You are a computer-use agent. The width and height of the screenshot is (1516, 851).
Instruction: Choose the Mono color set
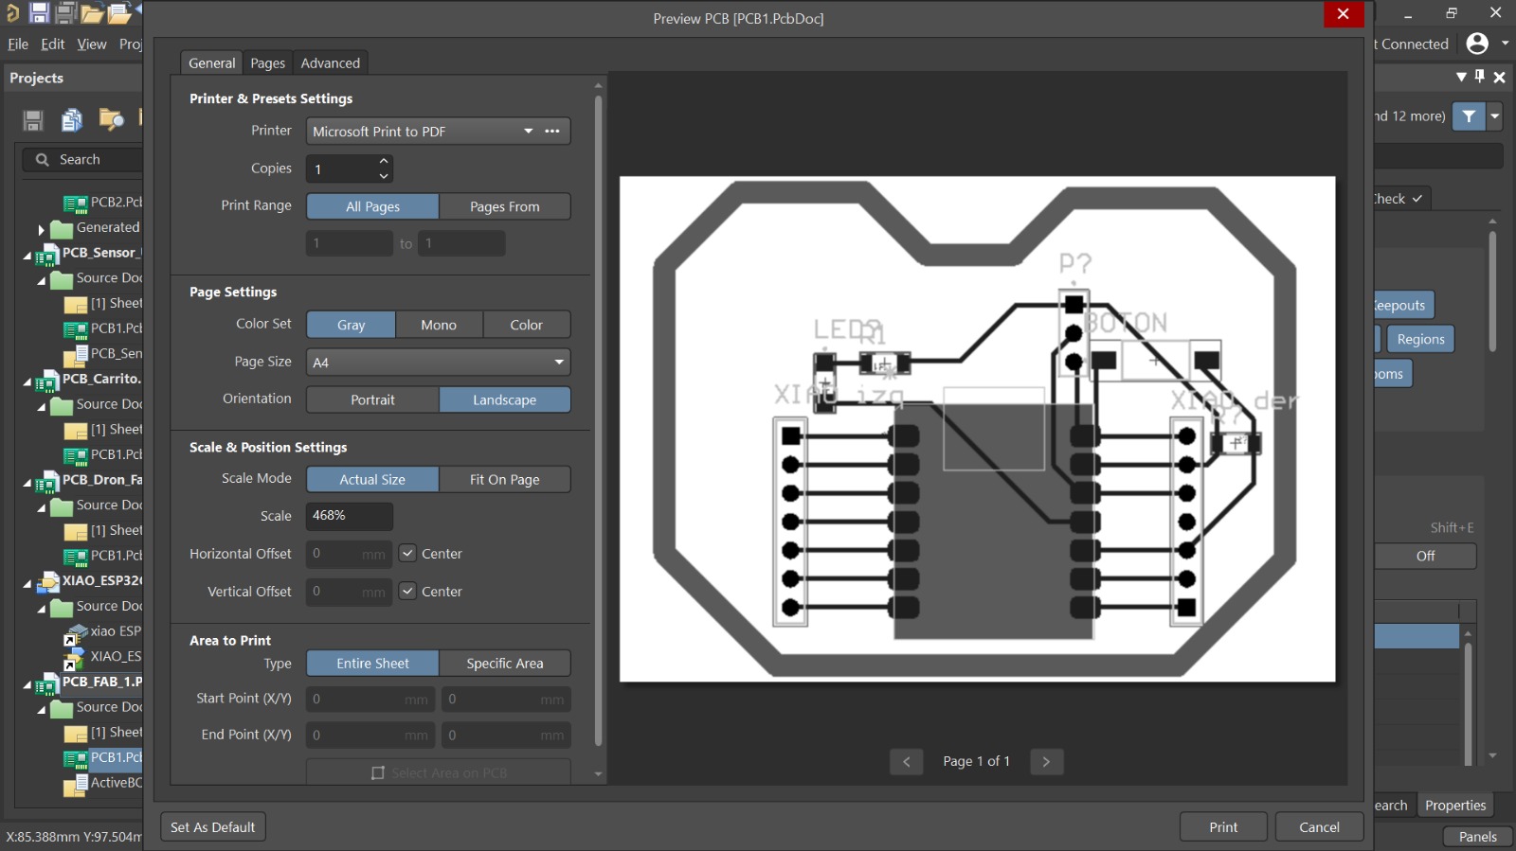[439, 325]
